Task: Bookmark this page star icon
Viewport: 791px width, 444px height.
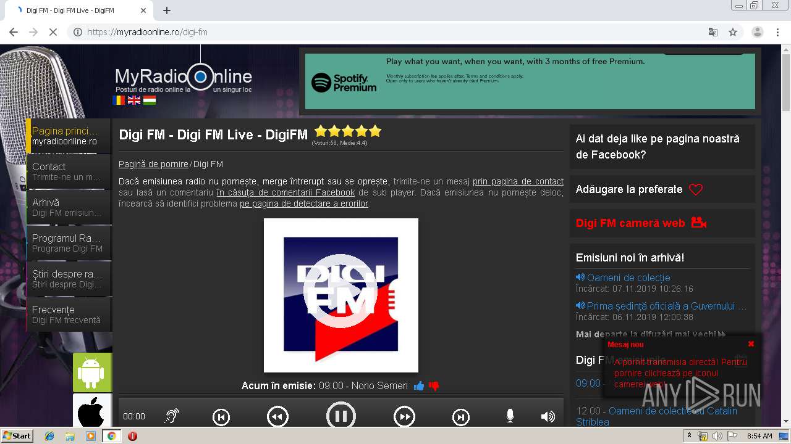Action: pos(733,32)
